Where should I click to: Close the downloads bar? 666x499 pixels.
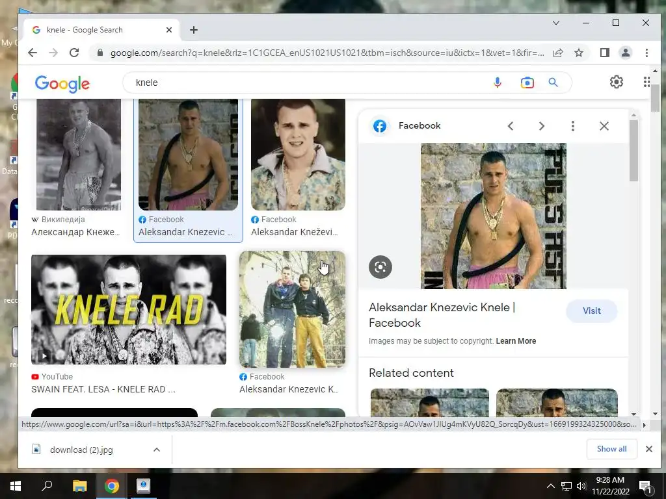tap(648, 449)
